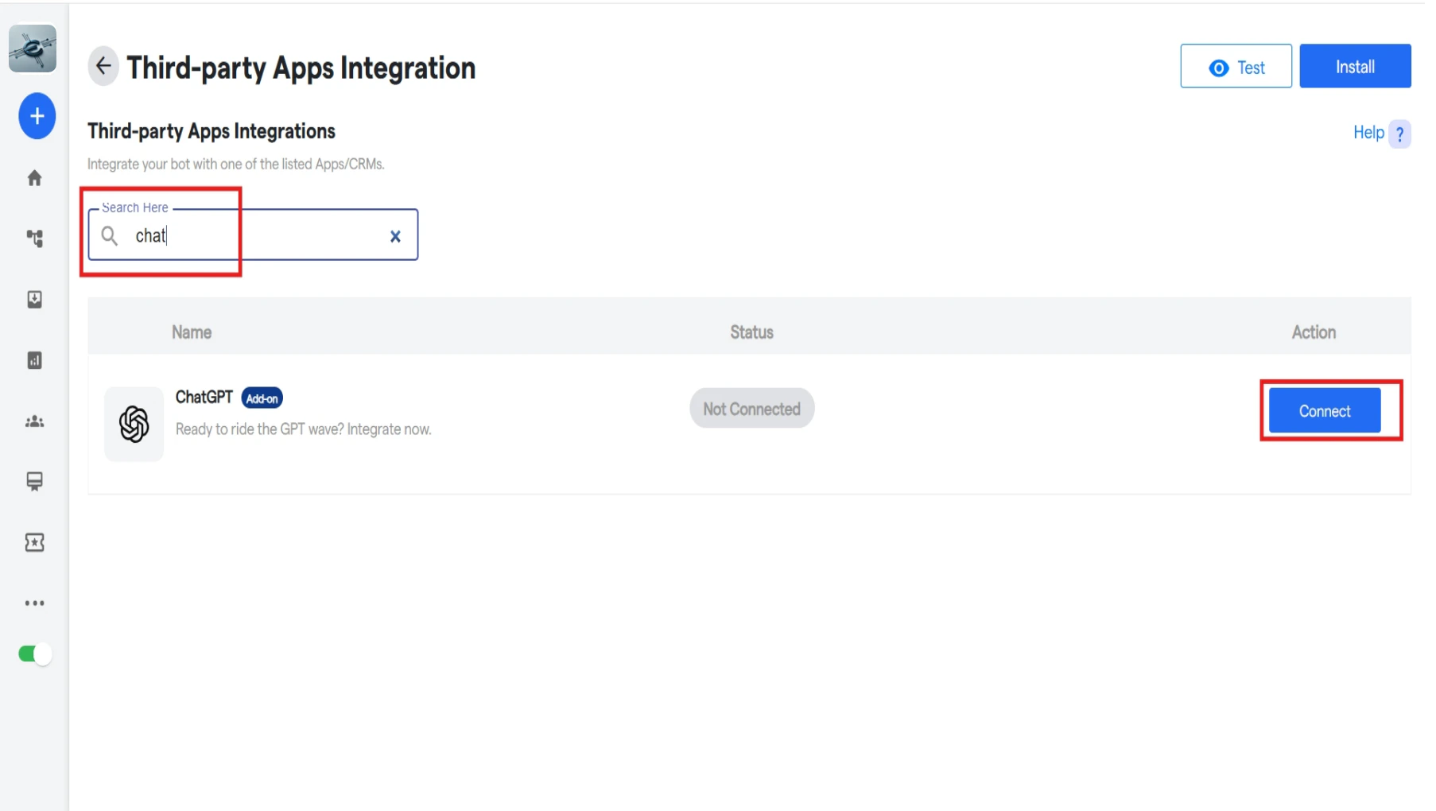Click the Third-party Apps Integrations heading
The width and height of the screenshot is (1436, 811).
212,131
